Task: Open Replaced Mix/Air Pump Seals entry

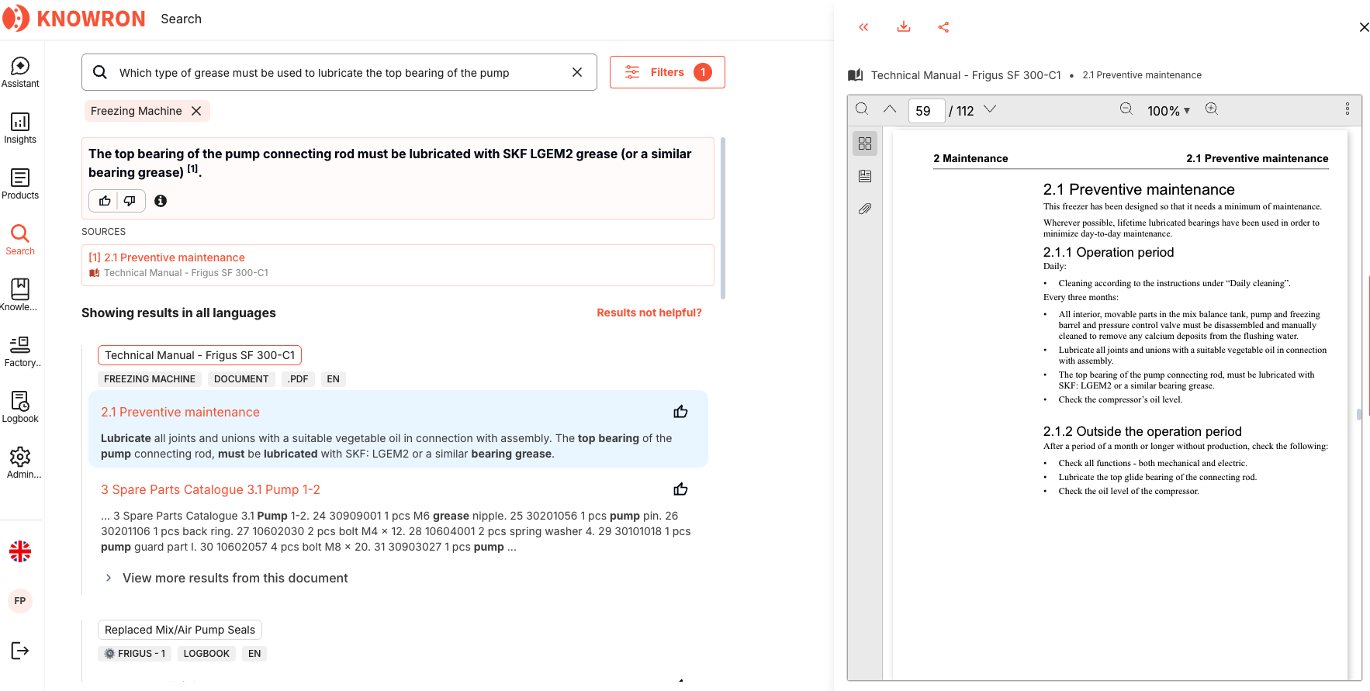Action: point(180,630)
